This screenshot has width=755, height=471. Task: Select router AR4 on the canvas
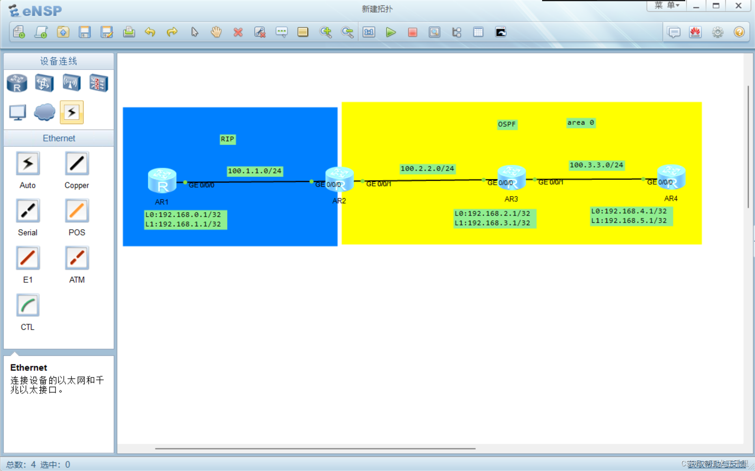click(671, 177)
